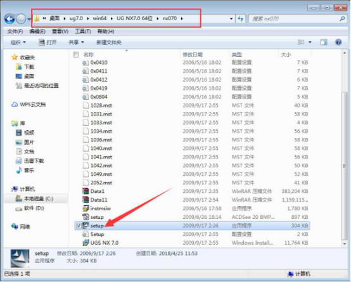Uncheck the checkbox beside selected setup application
The image size is (351, 282).
tap(79, 226)
